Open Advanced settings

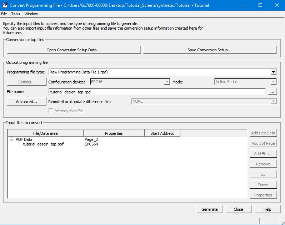pyautogui.click(x=26, y=101)
